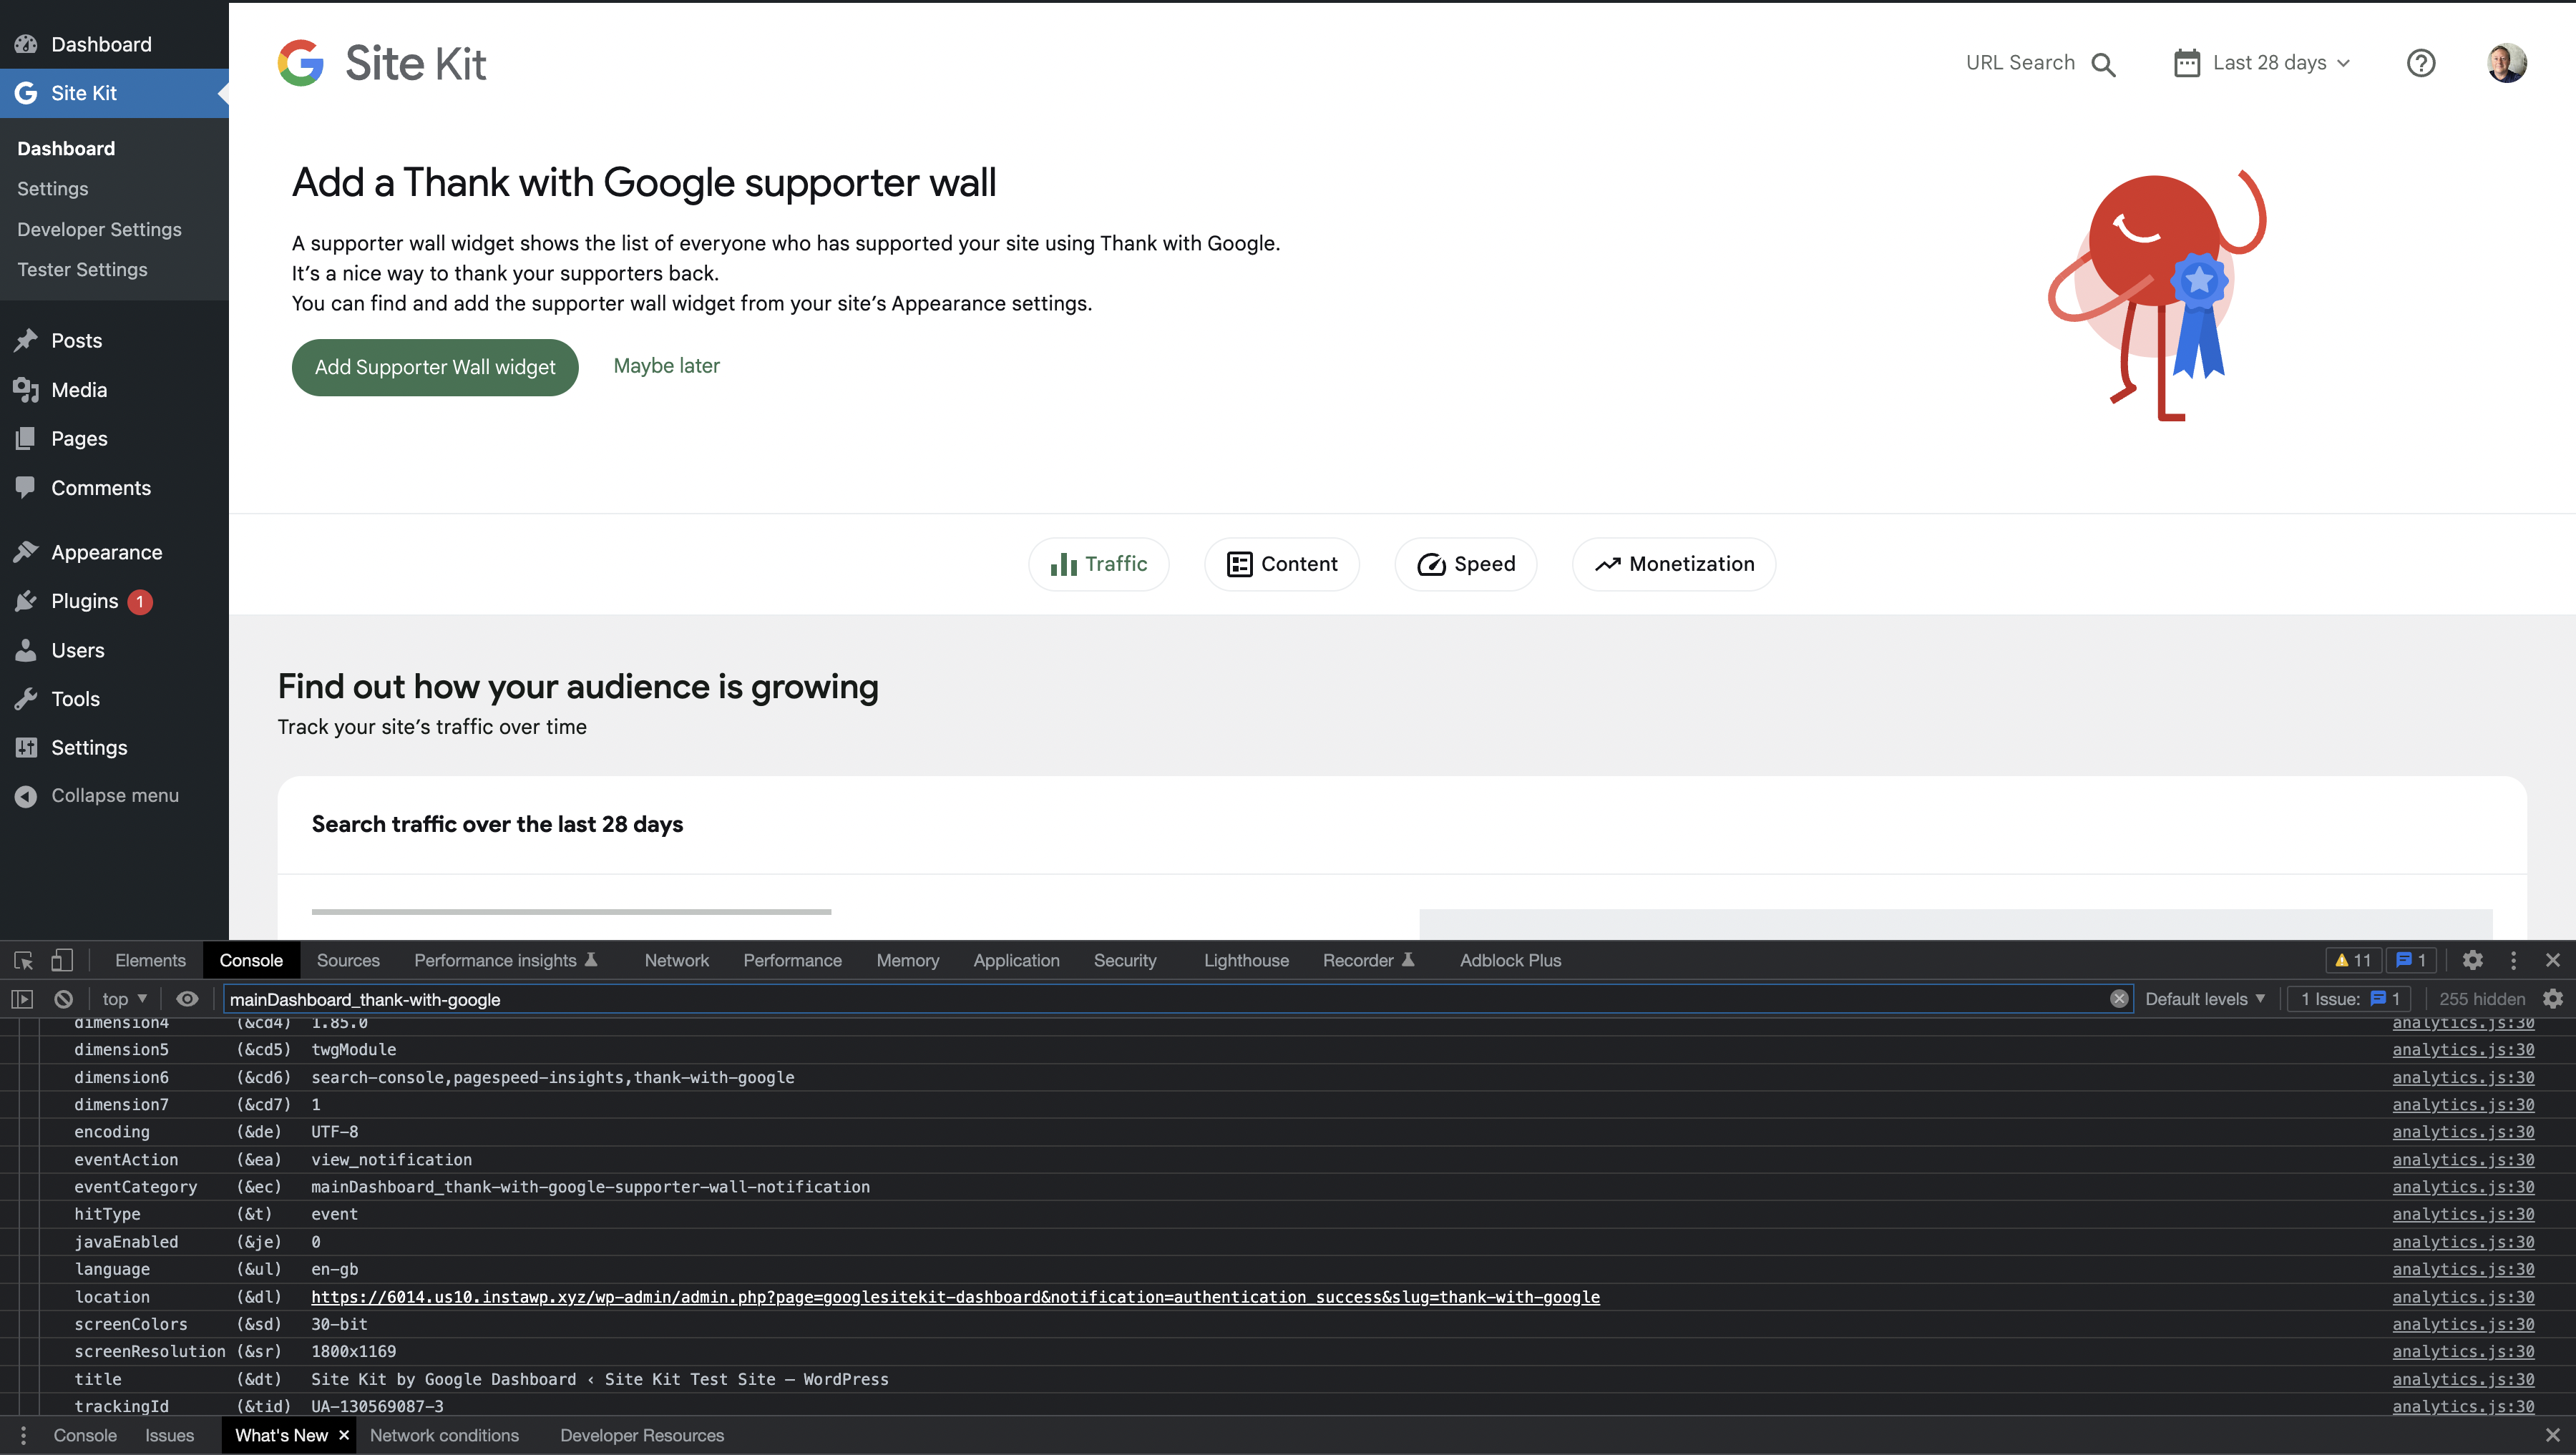Open Site Kit help via question mark icon
This screenshot has width=2576, height=1455.
point(2421,62)
